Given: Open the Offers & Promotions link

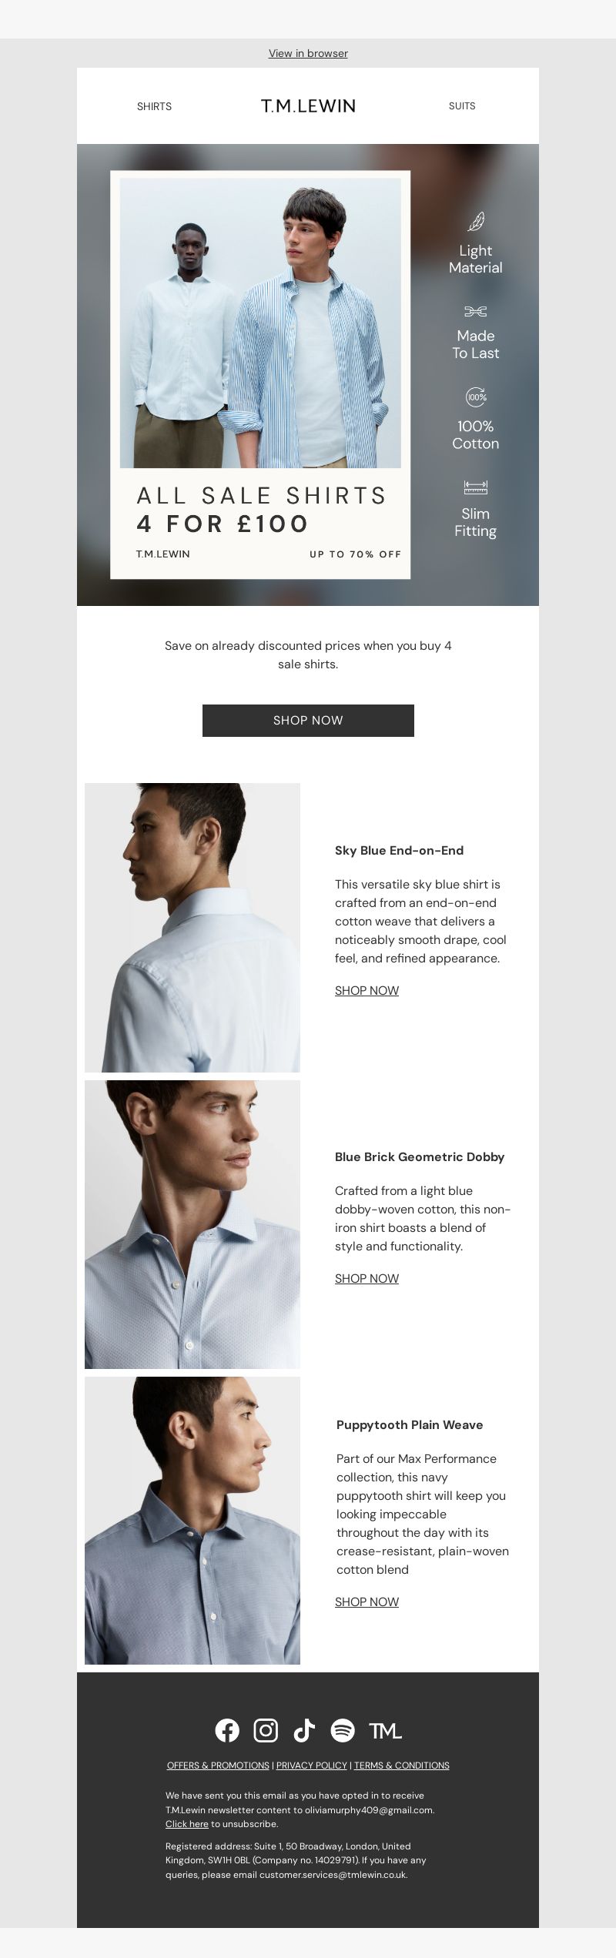Looking at the screenshot, I should (x=218, y=1766).
